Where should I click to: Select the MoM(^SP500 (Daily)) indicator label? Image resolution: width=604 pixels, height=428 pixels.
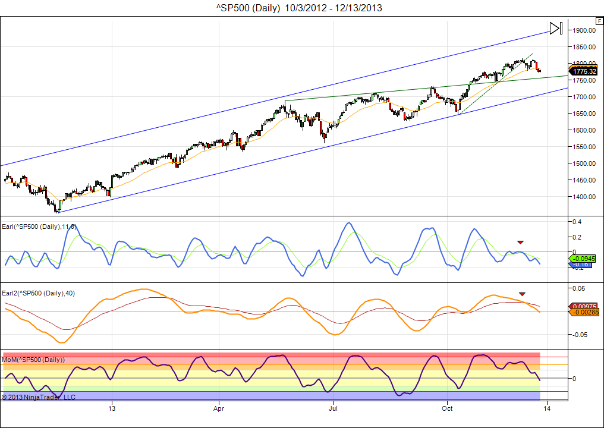pos(33,360)
